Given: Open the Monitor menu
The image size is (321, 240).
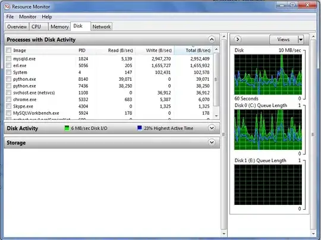Looking at the screenshot, I should point(27,17).
